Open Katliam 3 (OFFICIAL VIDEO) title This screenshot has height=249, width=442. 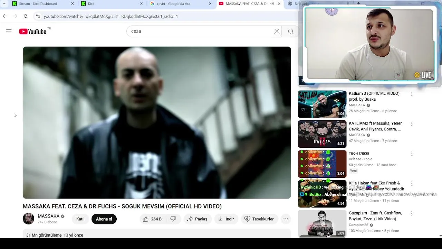[x=374, y=96]
